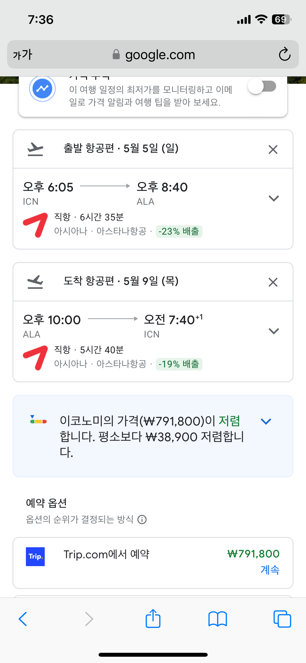Open Safari bookmarks book icon
This screenshot has width=306, height=663.
[x=217, y=619]
